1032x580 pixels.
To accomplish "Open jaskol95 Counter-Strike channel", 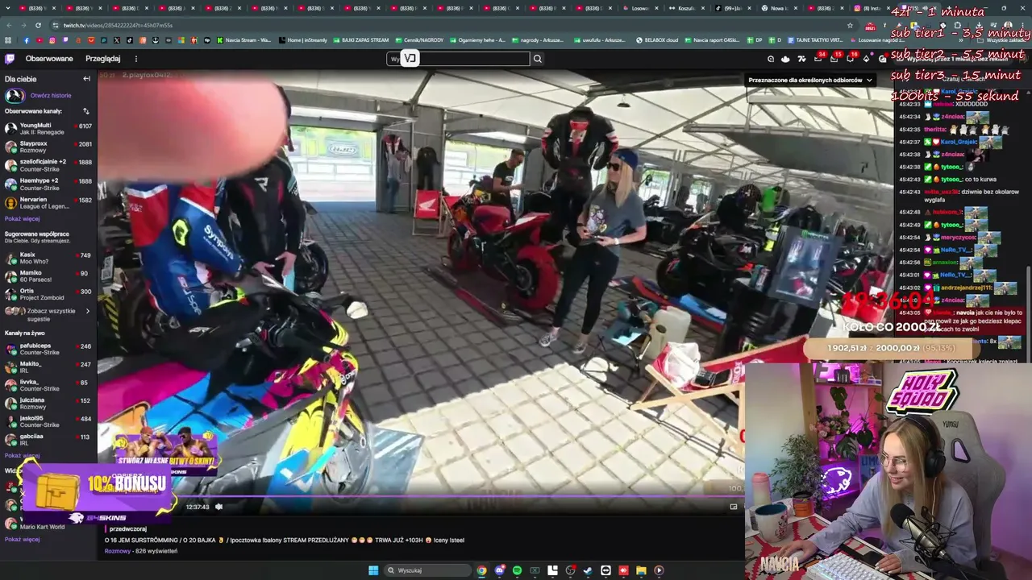I will click(x=48, y=421).
